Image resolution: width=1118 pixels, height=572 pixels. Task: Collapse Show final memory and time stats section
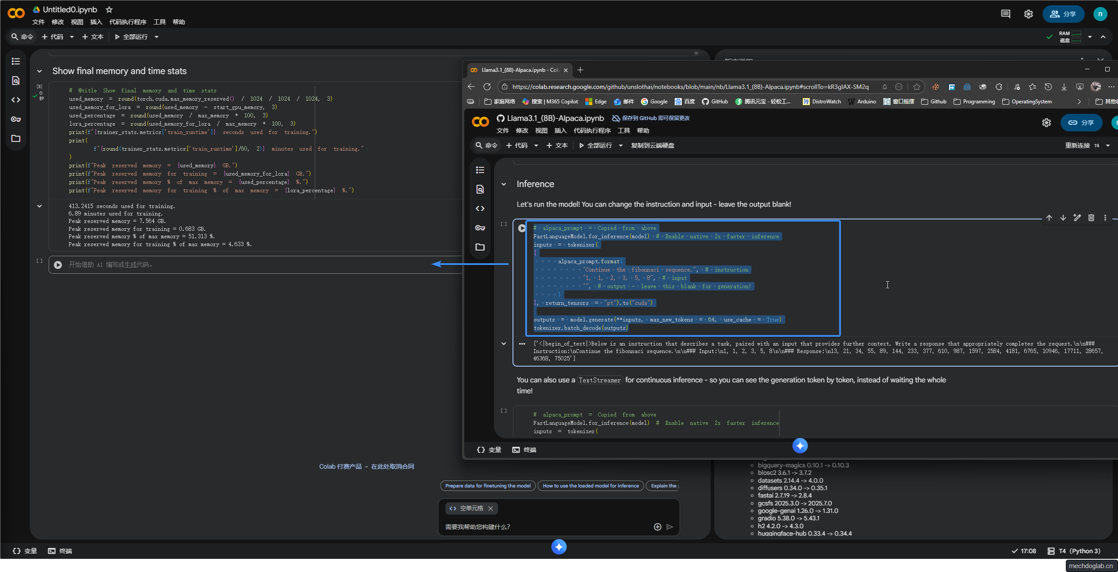click(x=39, y=71)
